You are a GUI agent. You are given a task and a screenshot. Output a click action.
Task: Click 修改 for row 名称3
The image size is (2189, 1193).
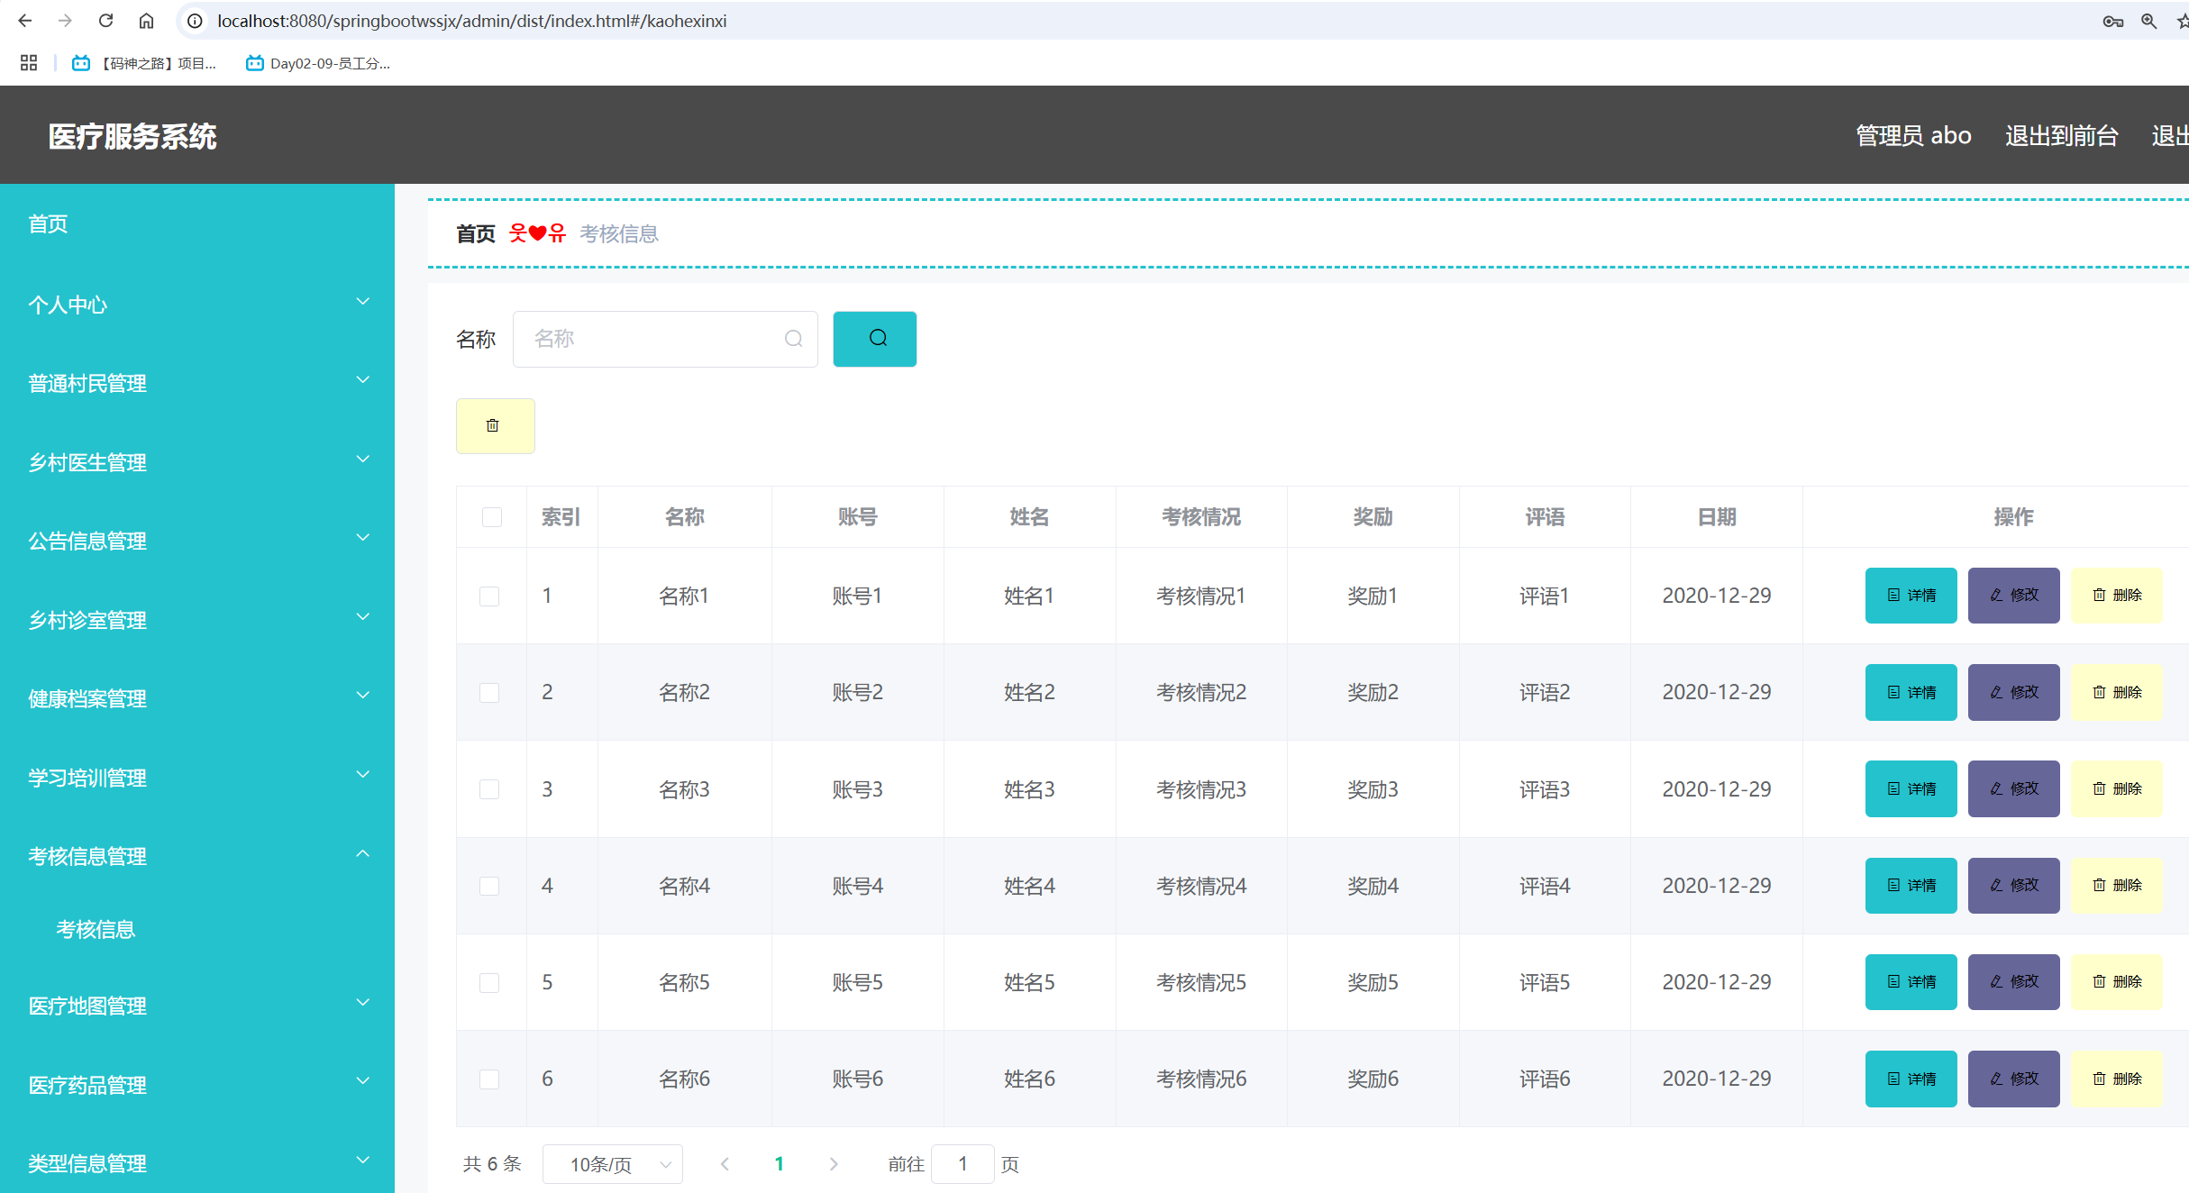point(2013,788)
